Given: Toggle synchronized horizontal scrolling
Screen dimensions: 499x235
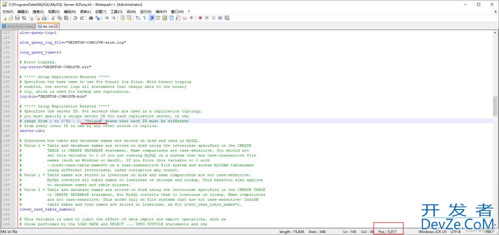Looking at the screenshot, I should (x=129, y=18).
